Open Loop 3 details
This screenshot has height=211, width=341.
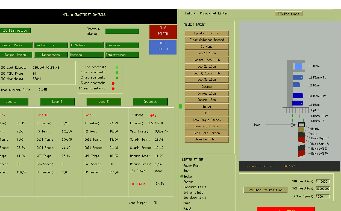pos(104,102)
